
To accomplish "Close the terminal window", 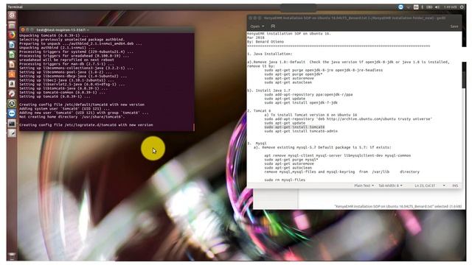I will [x=23, y=29].
